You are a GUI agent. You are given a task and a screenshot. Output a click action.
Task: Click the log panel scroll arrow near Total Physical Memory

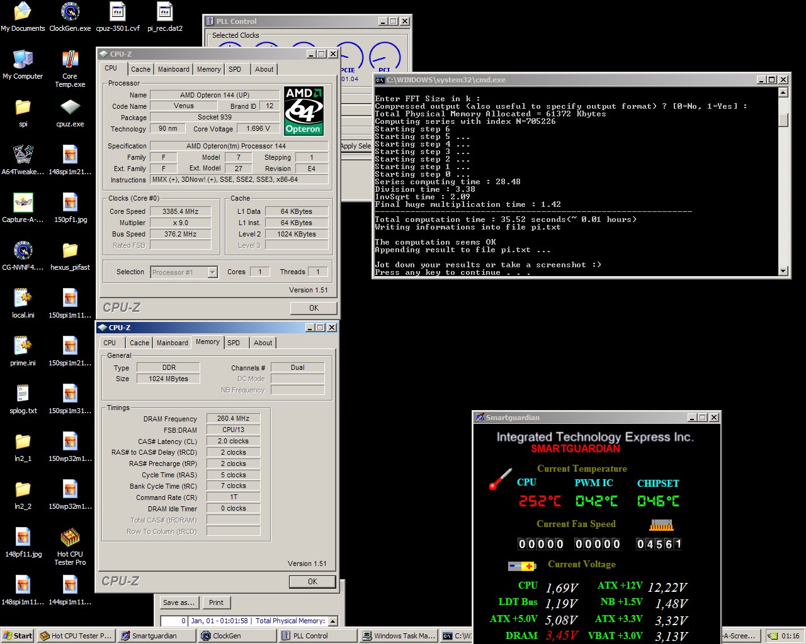[333, 621]
